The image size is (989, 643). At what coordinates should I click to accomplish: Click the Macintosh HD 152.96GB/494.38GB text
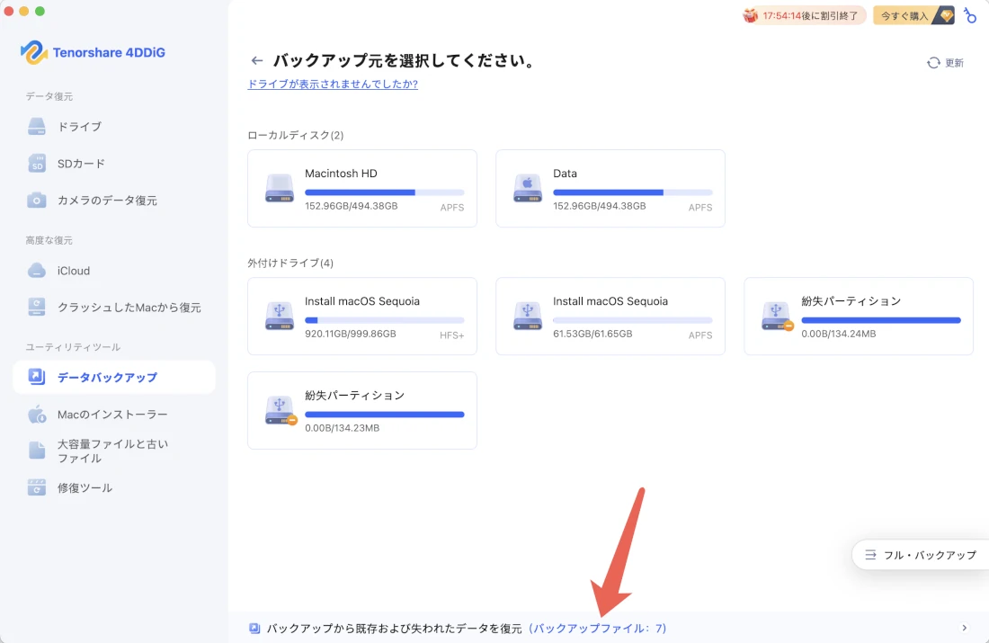pyautogui.click(x=351, y=206)
